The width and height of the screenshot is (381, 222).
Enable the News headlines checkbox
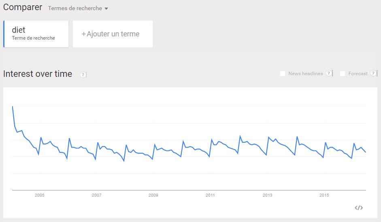tap(282, 74)
